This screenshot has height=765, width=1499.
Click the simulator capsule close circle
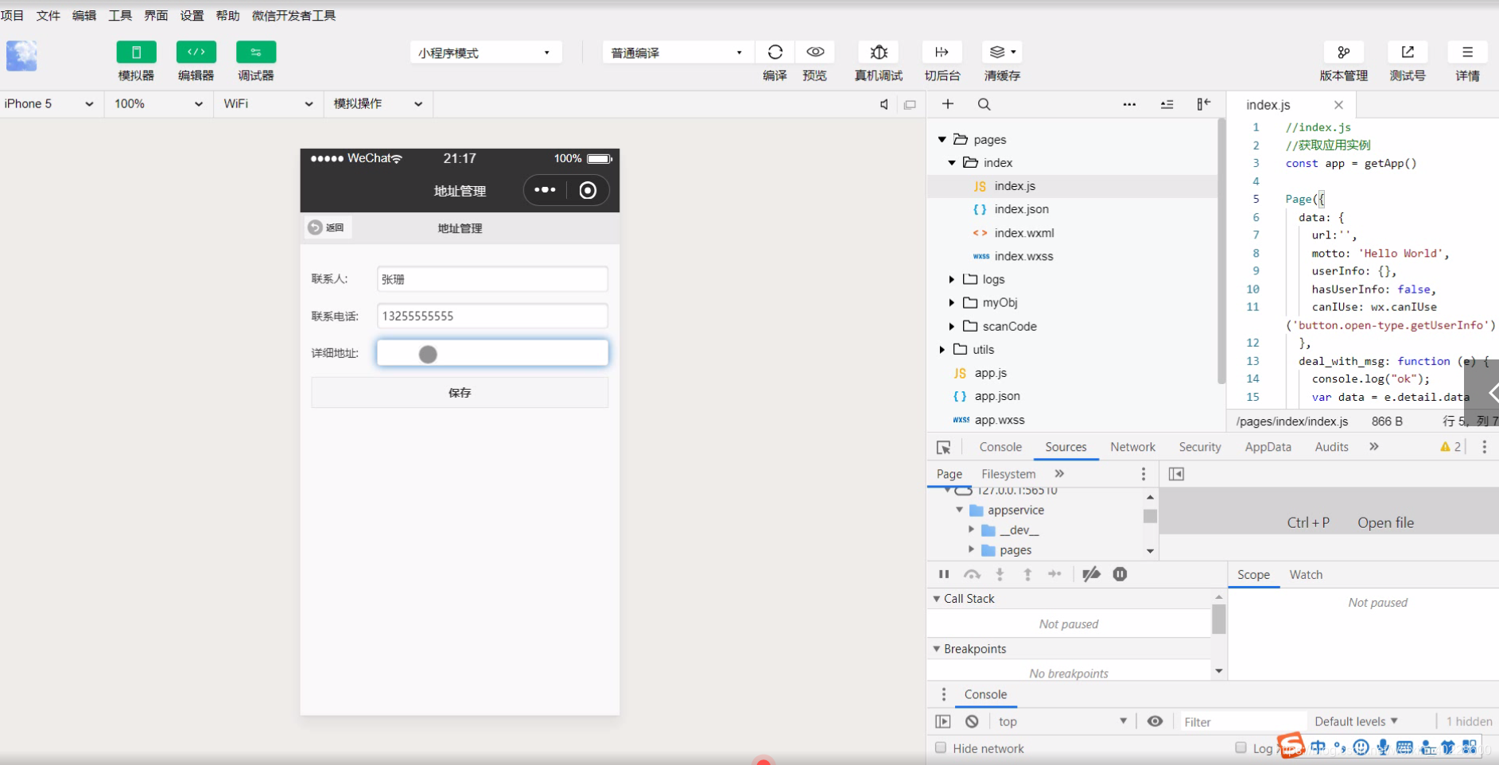click(x=588, y=190)
